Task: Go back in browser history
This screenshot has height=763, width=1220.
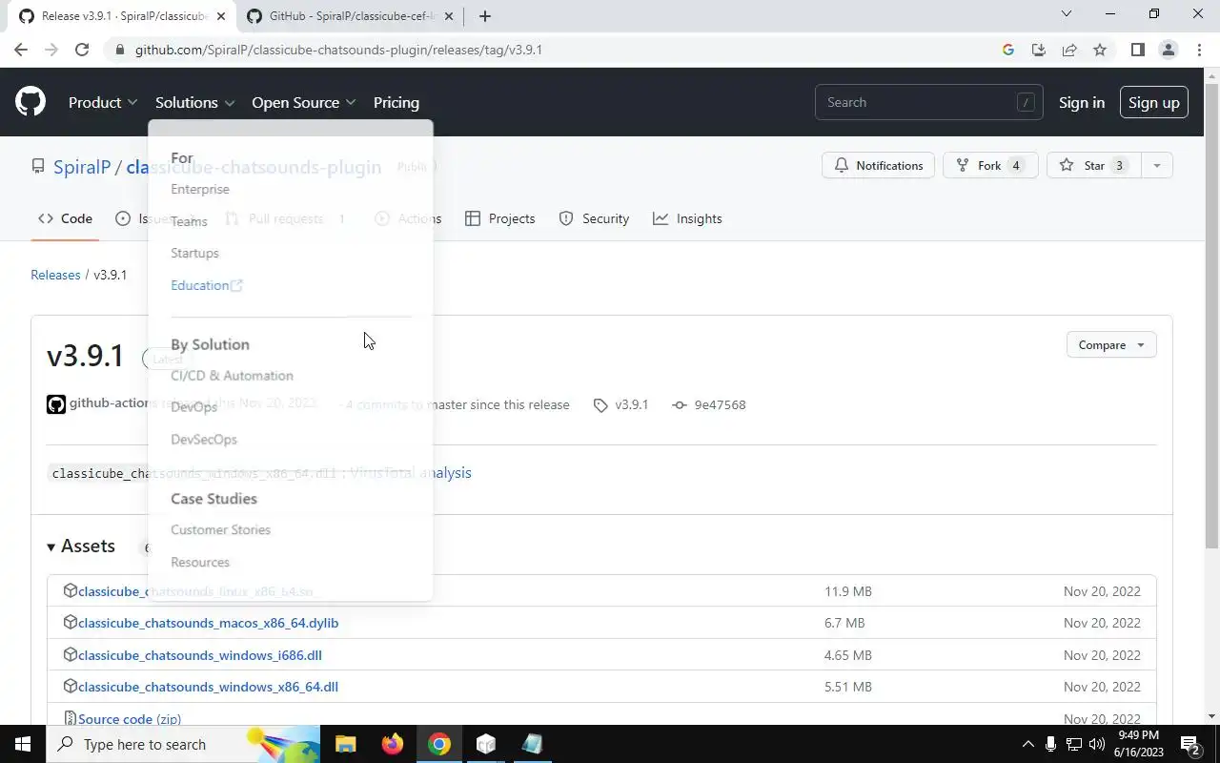Action: coord(21,50)
